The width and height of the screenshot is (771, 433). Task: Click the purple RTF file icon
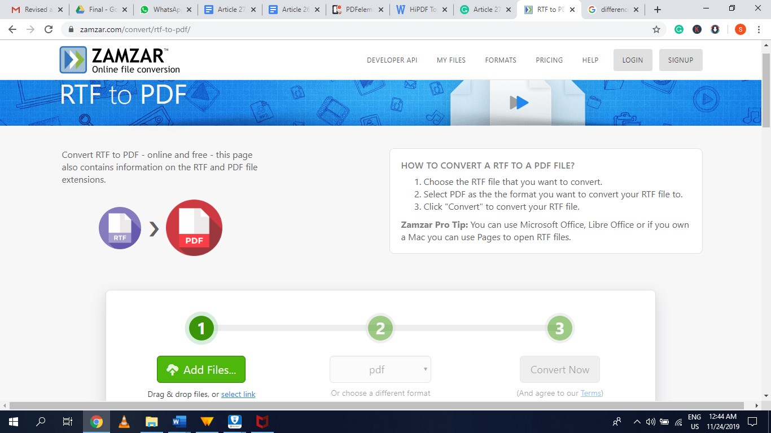click(x=120, y=228)
